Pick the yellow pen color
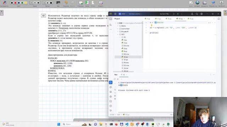Image resolution: width=227 pixels, height=127 pixels. pyautogui.click(x=26, y=3)
